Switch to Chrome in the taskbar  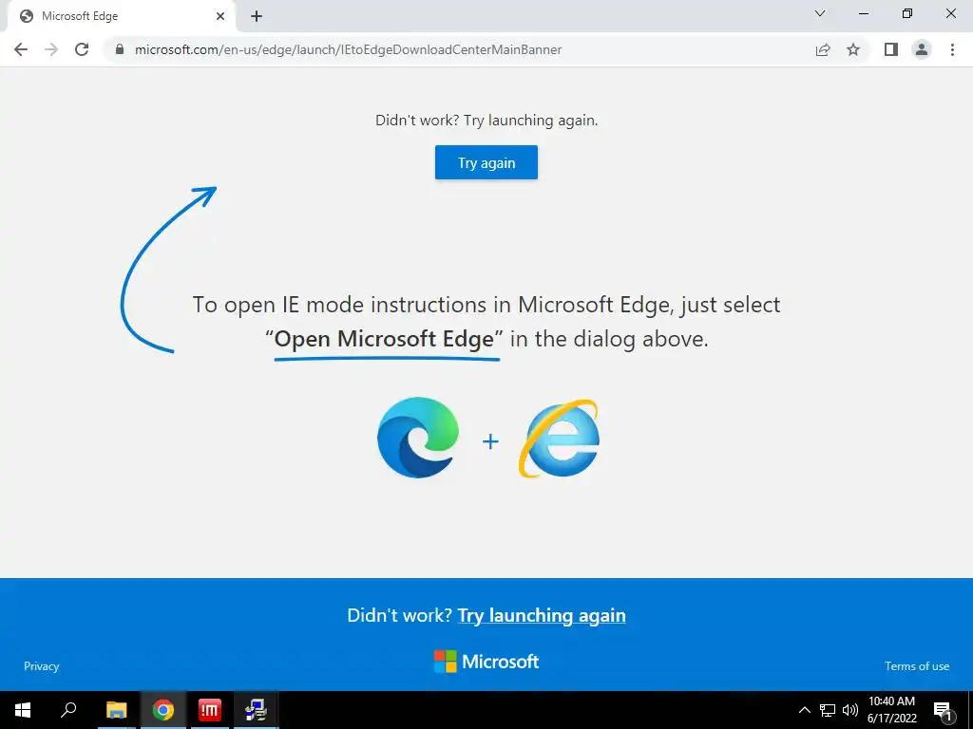[x=162, y=710]
